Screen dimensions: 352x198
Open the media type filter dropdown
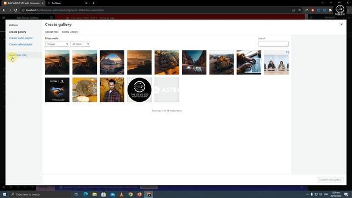click(57, 44)
